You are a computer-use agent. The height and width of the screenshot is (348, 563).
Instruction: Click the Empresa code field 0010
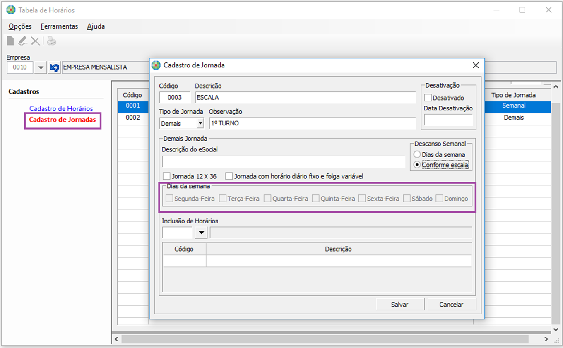coord(20,67)
